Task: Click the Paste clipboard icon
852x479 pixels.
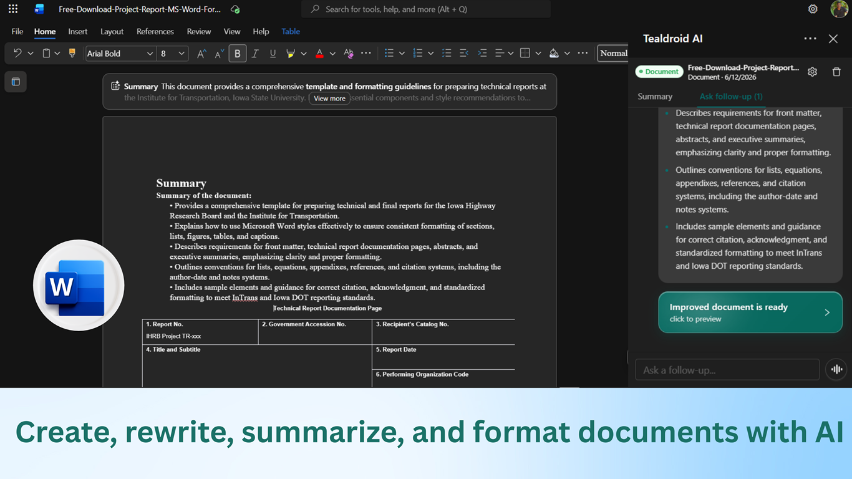Action: pyautogui.click(x=46, y=54)
